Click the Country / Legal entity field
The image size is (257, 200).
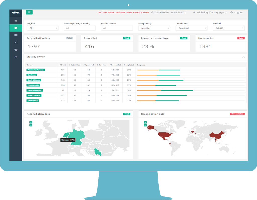(x=80, y=28)
